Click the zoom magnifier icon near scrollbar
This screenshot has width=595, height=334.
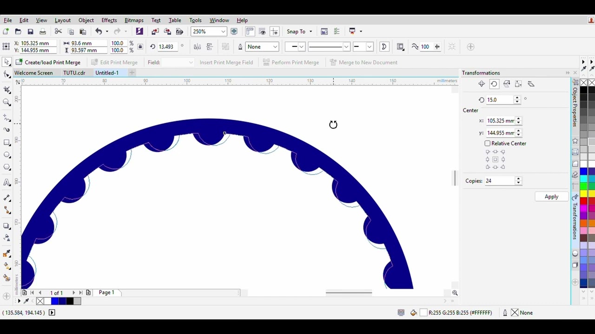tap(455, 293)
